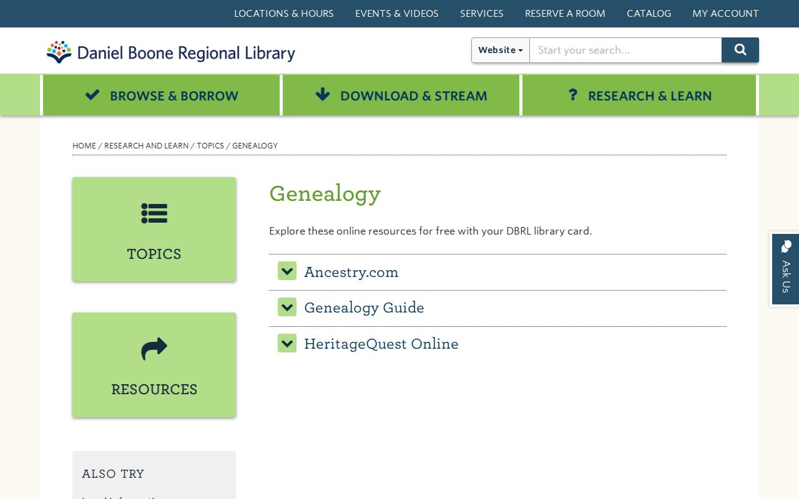
Task: Click the Genealogy breadcrumb
Action: click(255, 145)
